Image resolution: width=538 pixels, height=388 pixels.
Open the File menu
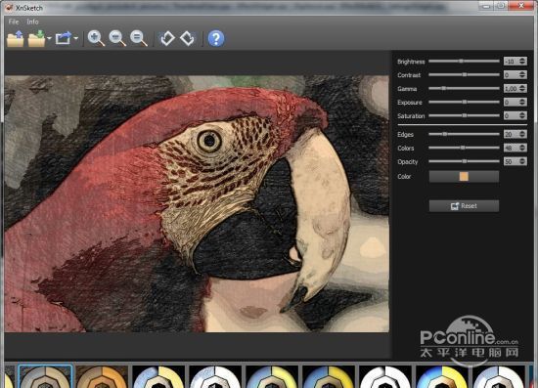[x=14, y=22]
